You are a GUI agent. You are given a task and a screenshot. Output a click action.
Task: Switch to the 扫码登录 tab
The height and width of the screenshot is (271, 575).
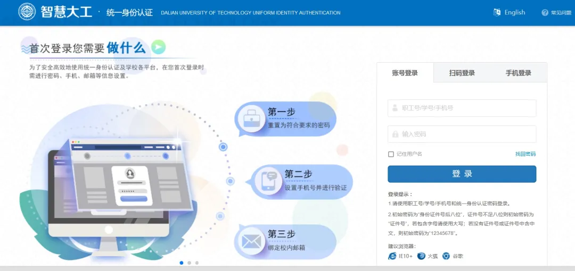(462, 73)
